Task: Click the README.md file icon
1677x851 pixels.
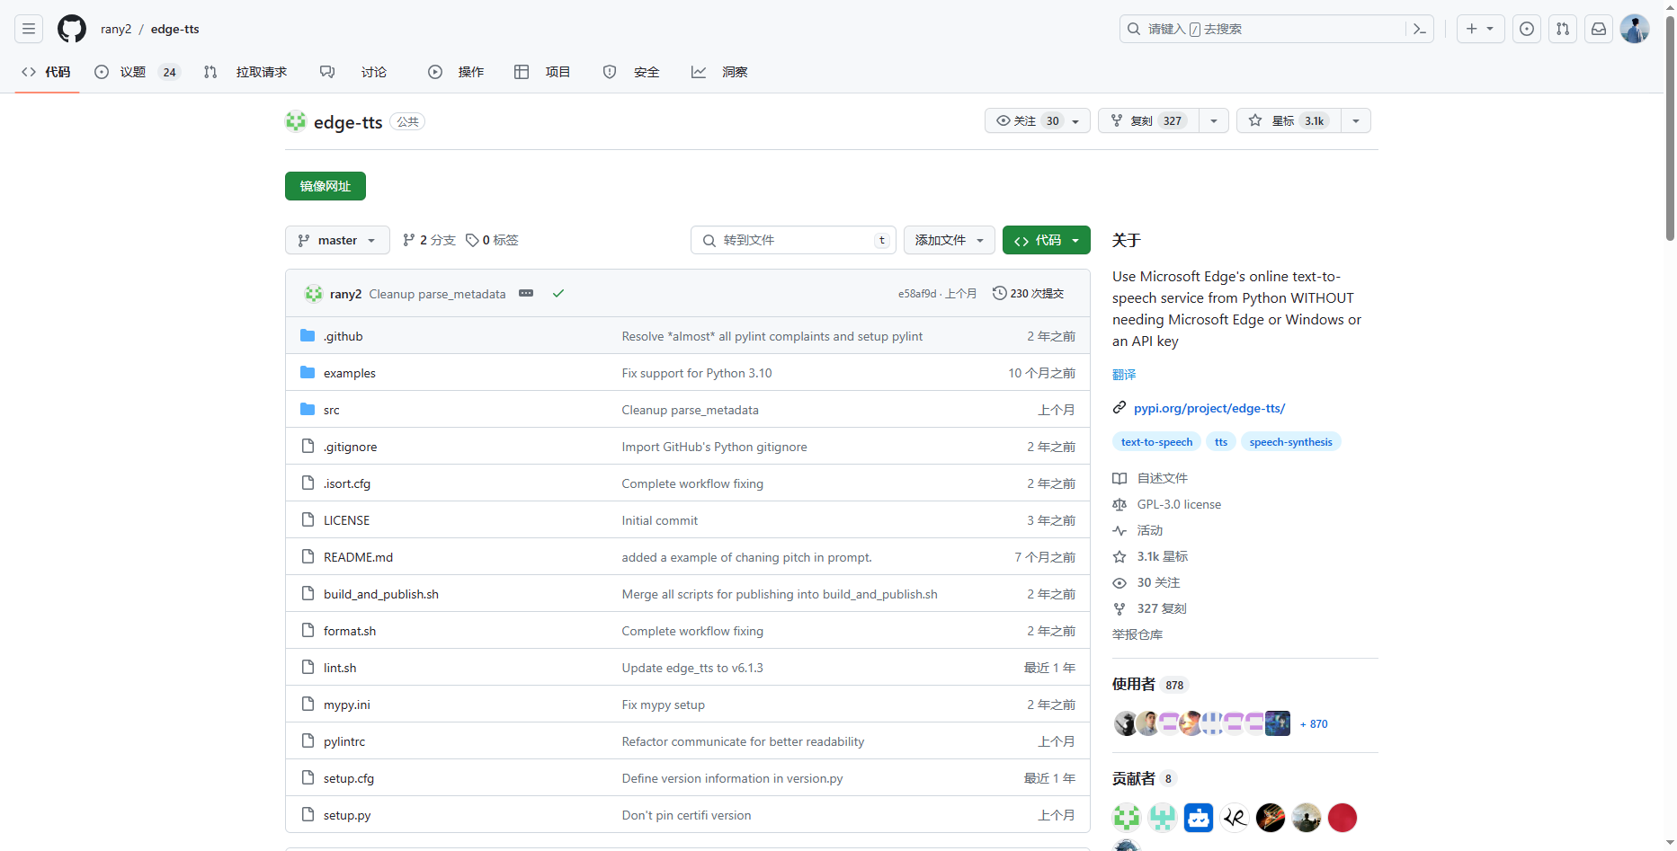Action: click(308, 556)
